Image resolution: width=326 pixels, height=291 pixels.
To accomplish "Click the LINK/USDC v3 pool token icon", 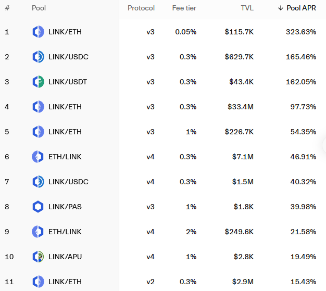I will [x=38, y=57].
